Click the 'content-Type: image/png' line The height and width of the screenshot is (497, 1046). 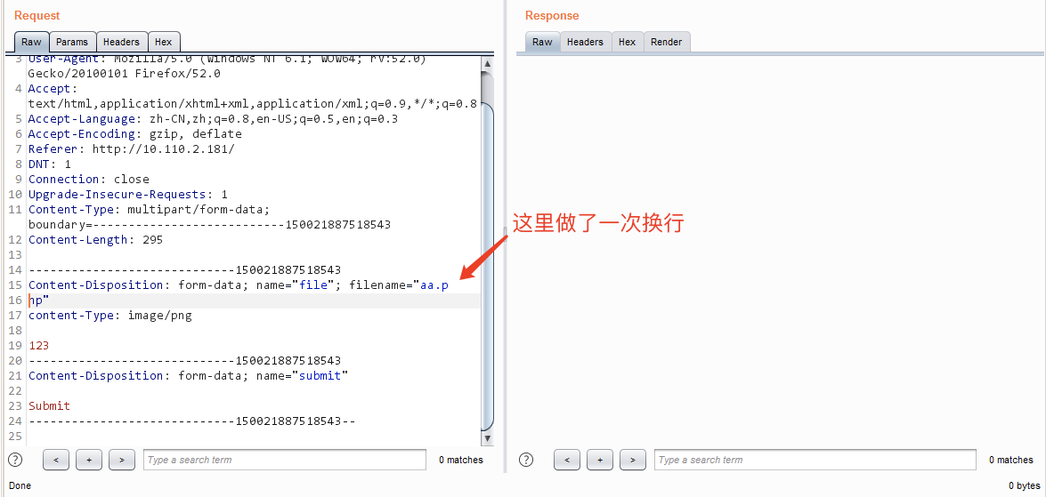(x=110, y=315)
